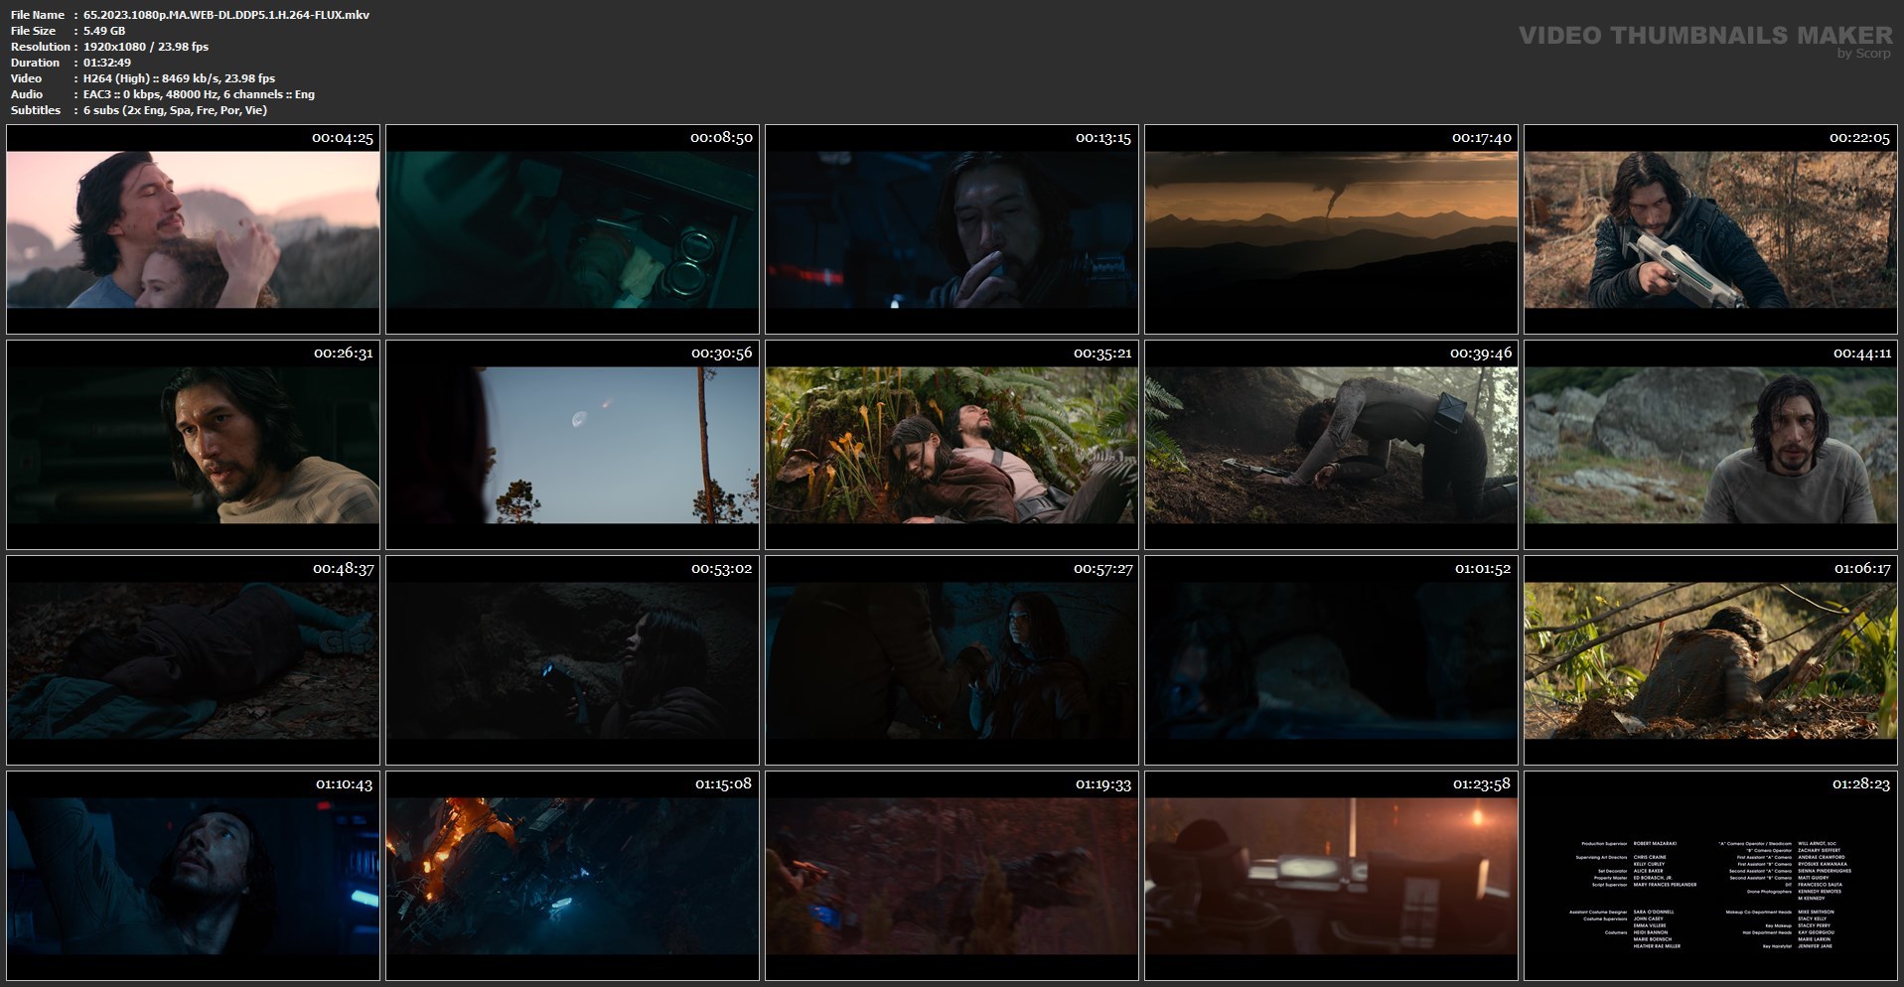Select the thumbnail at 00:08:50
Image resolution: width=1904 pixels, height=987 pixels.
pos(572,229)
